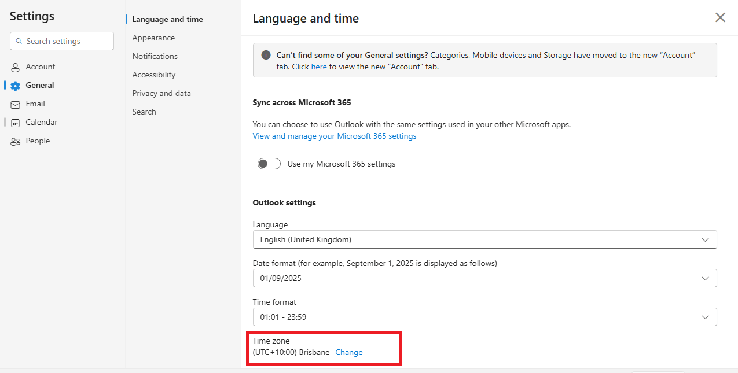
Task: Open the Language dropdown
Action: point(484,239)
